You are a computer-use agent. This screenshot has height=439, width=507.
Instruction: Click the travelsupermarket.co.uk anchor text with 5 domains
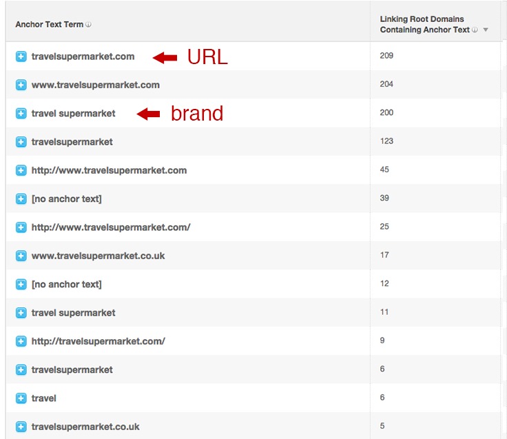85,427
